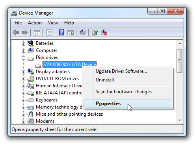The height and width of the screenshot is (144, 195).
Task: Click the blue Help question mark icon
Action: coord(61,32)
